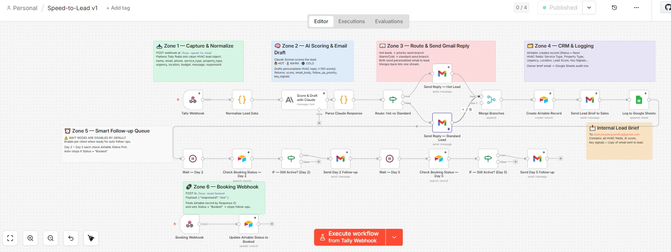Reset canvas zoom level

pyautogui.click(x=71, y=238)
